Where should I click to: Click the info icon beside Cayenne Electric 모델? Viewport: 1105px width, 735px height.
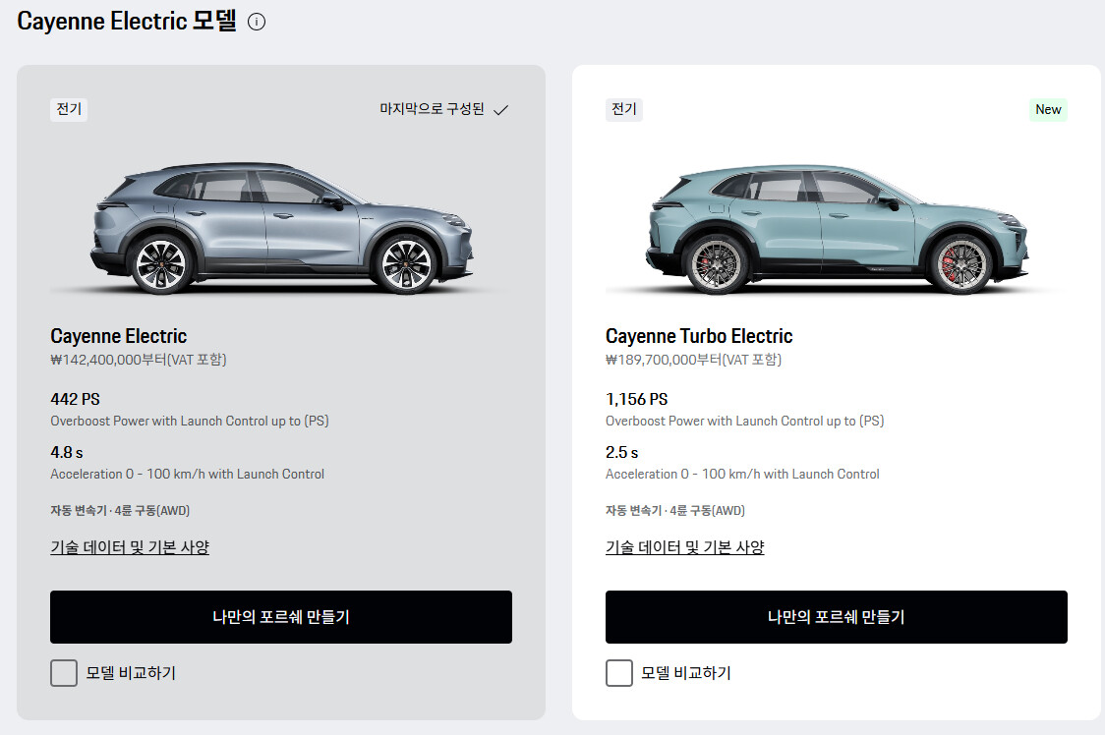(257, 22)
